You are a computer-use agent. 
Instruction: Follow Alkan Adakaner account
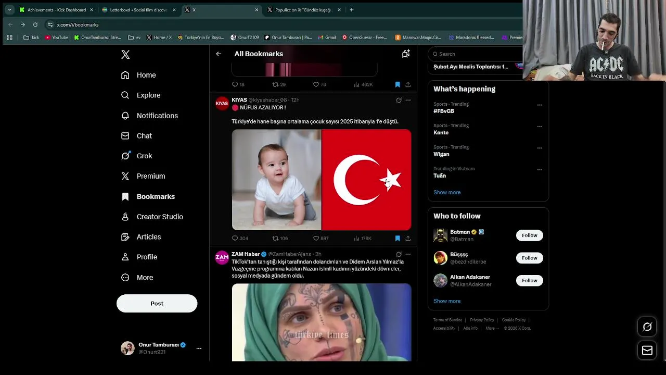[530, 281]
